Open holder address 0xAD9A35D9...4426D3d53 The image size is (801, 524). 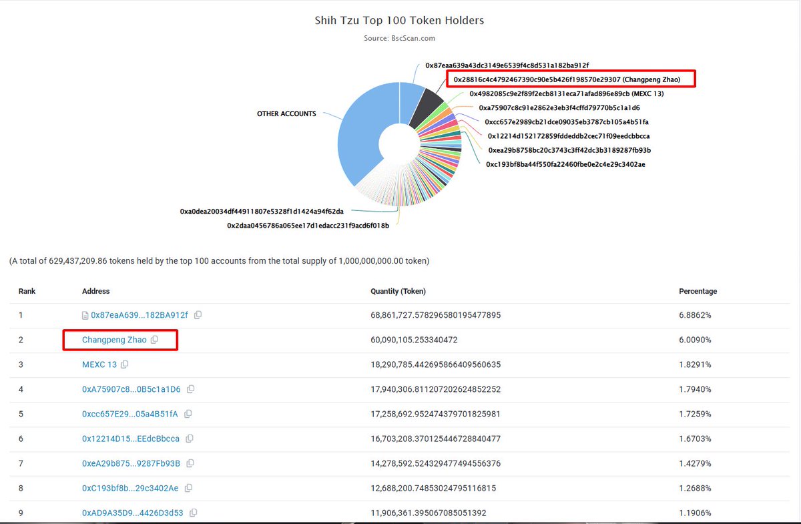click(x=133, y=513)
